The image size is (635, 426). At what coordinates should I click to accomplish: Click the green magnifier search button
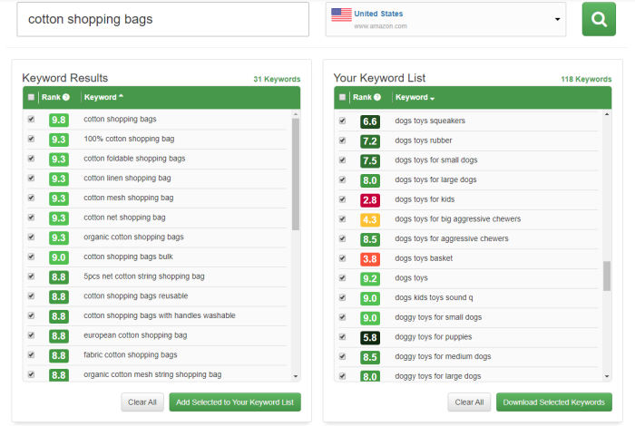click(599, 19)
